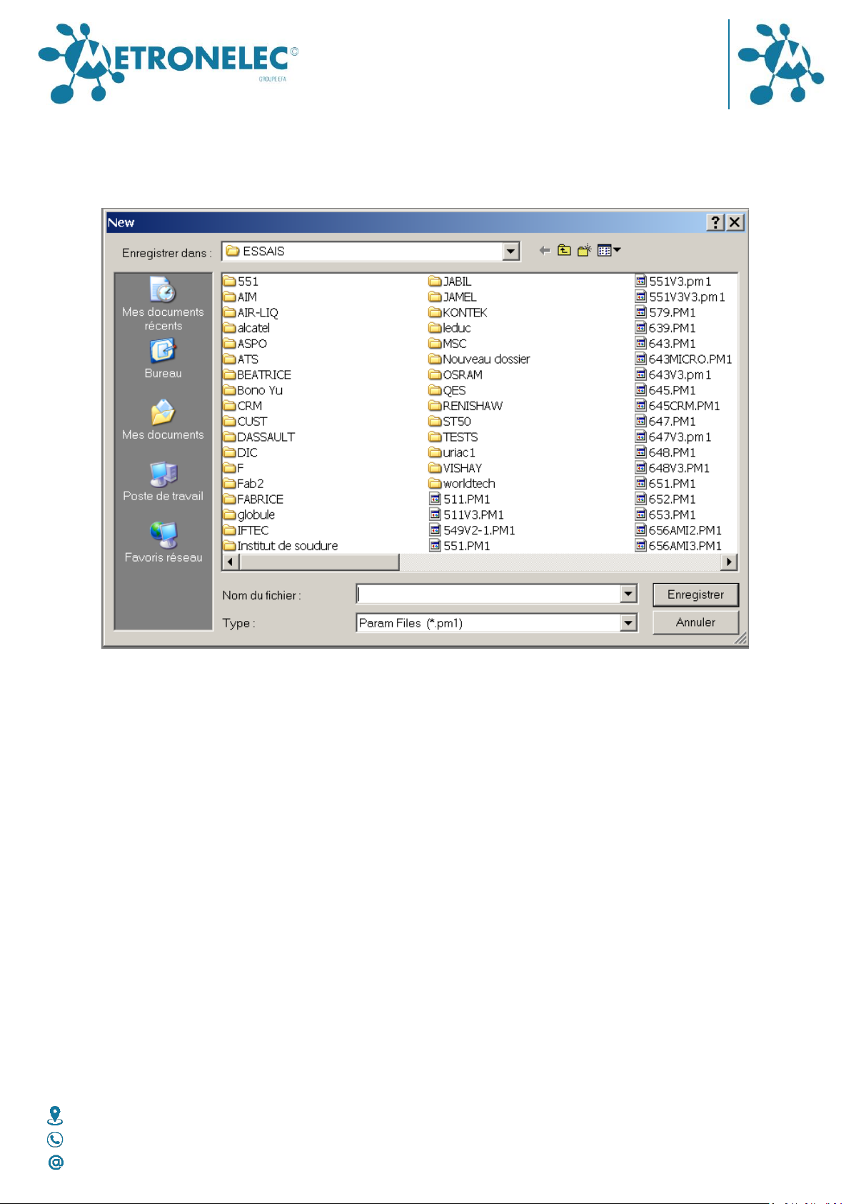Select the JAMEL folder
Screen dimensions: 851x1204
[x=453, y=297]
